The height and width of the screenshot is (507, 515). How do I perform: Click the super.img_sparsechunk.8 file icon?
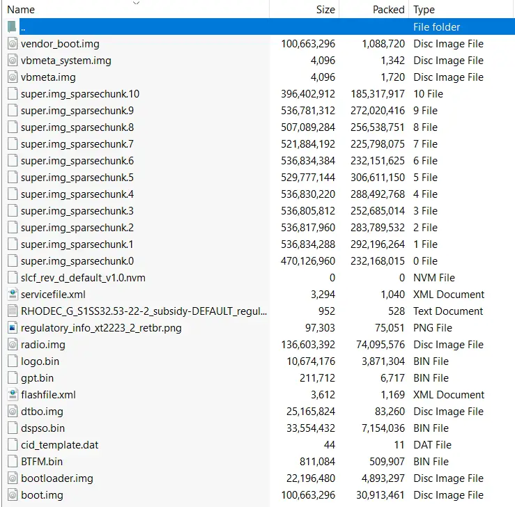click(x=13, y=127)
